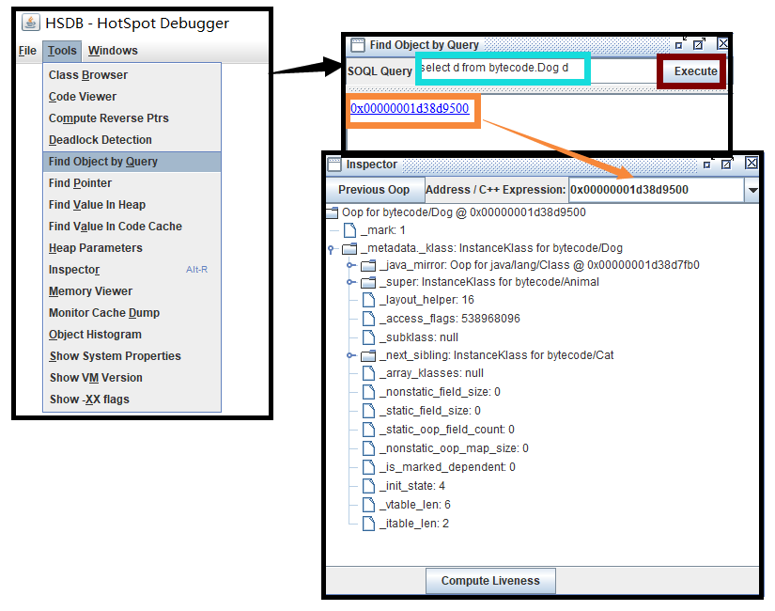Click the _next_sibling folder icon
Screen dimensions: 775x611
click(x=368, y=355)
